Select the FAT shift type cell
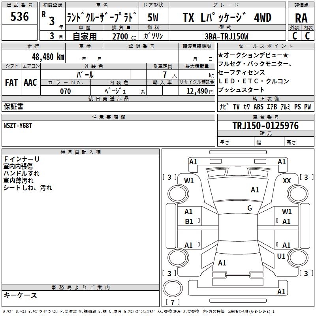Screen dimensions: 316x316 tap(11, 83)
